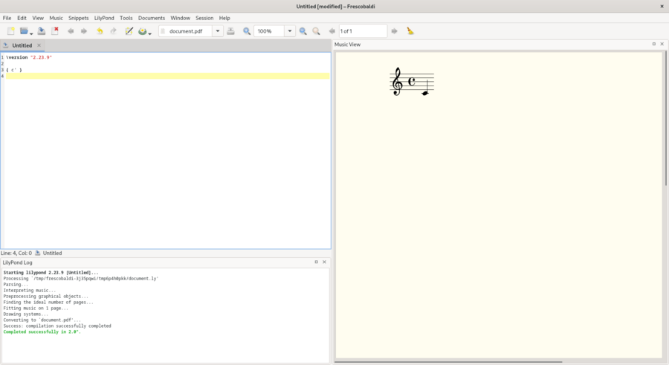Click the undo arrow icon
This screenshot has width=669, height=365.
pos(100,31)
